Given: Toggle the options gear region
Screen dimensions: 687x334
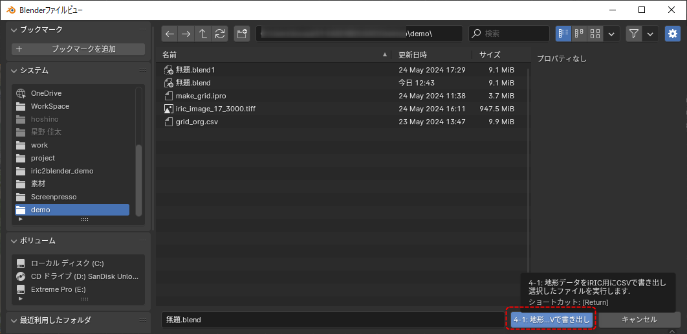Looking at the screenshot, I should coord(673,34).
